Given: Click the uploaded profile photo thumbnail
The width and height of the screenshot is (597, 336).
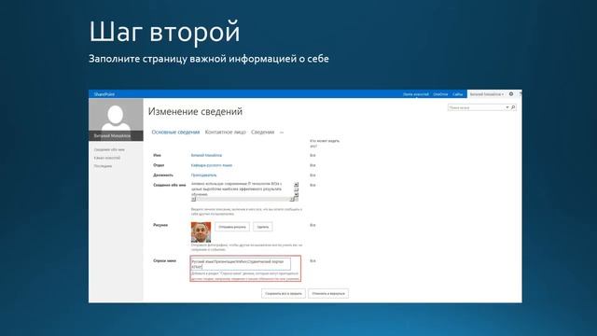Looking at the screenshot, I should point(201,232).
